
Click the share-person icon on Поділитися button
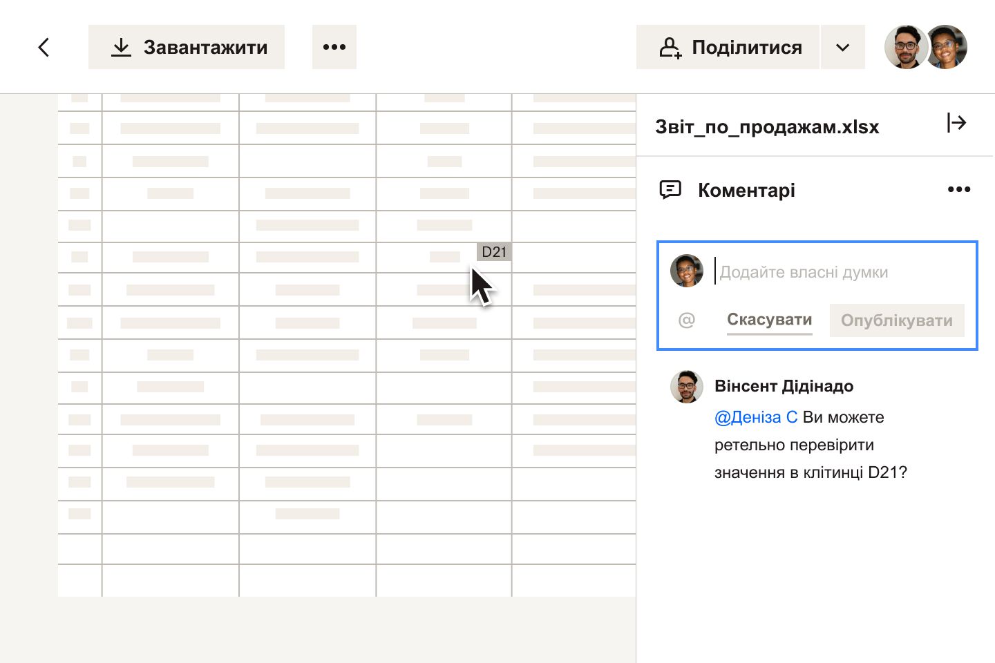coord(669,47)
